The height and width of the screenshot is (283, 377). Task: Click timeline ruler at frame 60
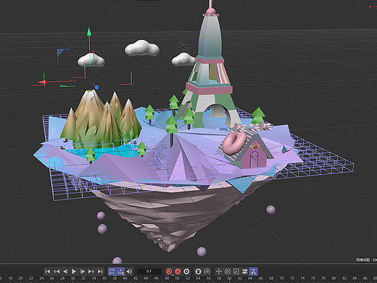(229, 279)
